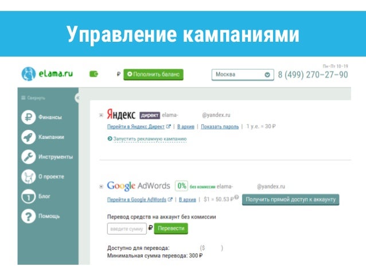Open the Помощь menu item
Screen dimensions: 366x274
pos(49,216)
